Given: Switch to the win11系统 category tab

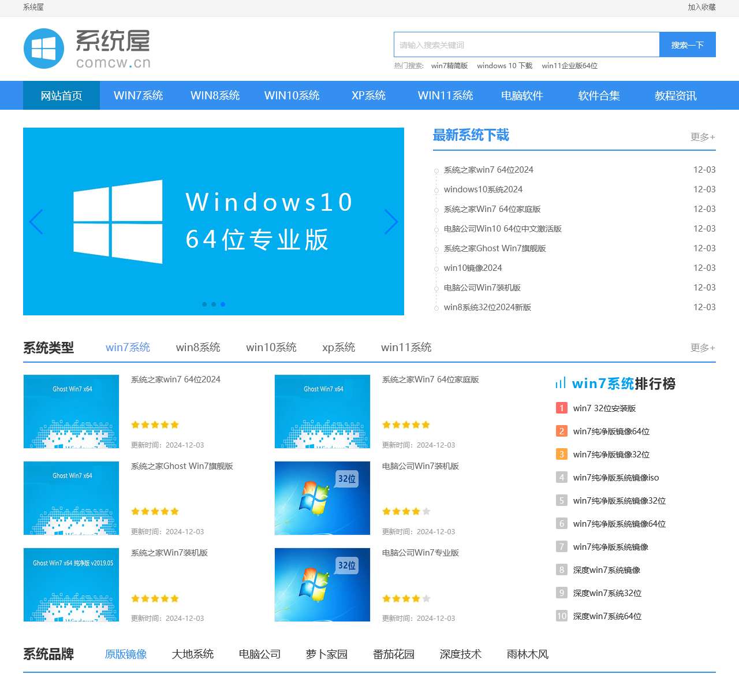Looking at the screenshot, I should point(406,347).
